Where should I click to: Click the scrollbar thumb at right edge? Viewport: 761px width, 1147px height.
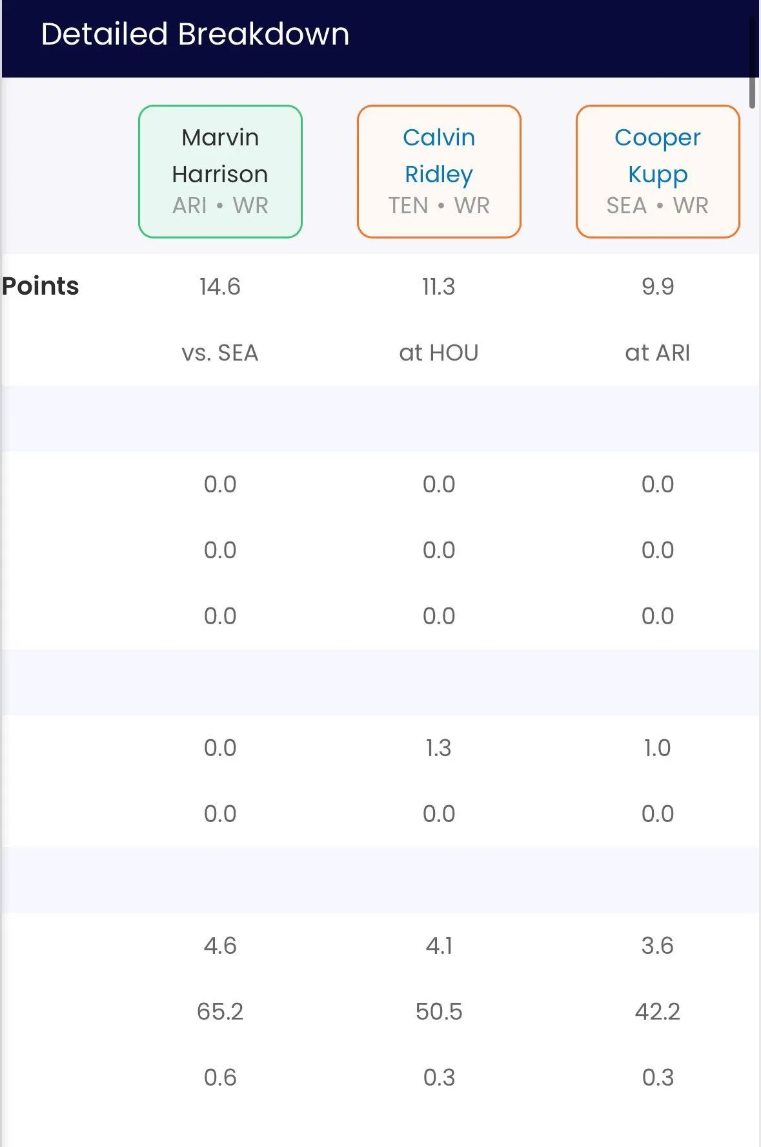tap(752, 61)
